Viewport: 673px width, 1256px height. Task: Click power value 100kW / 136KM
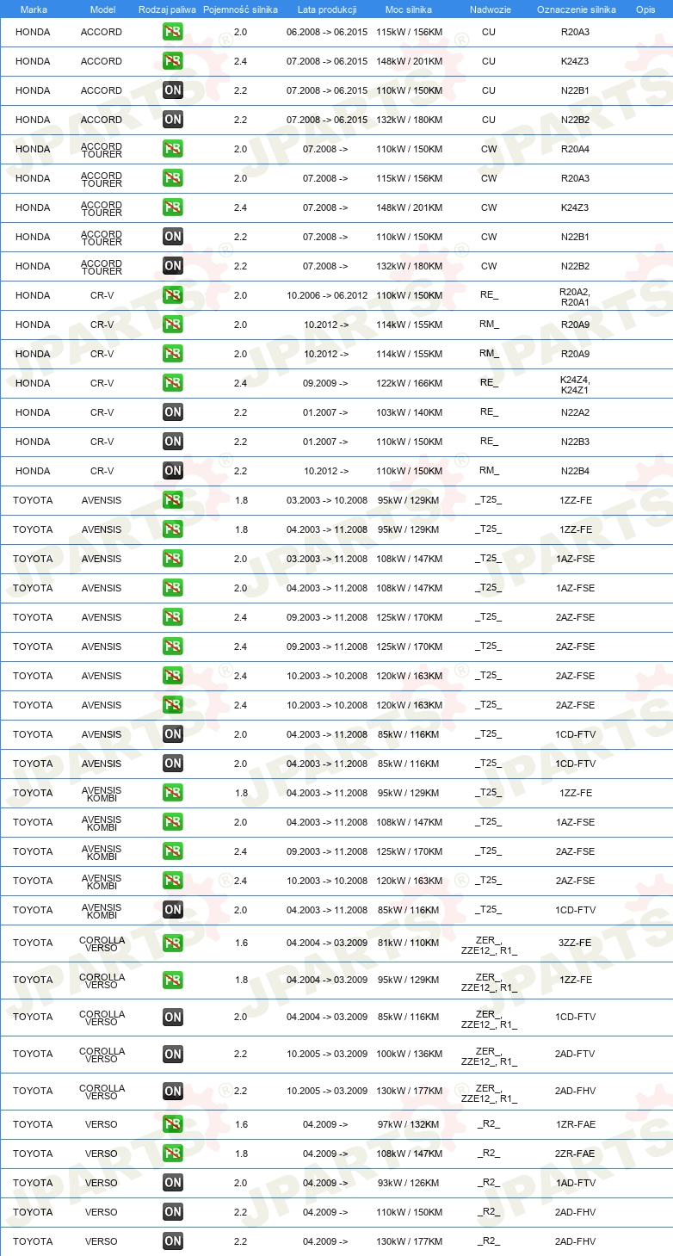(409, 1054)
